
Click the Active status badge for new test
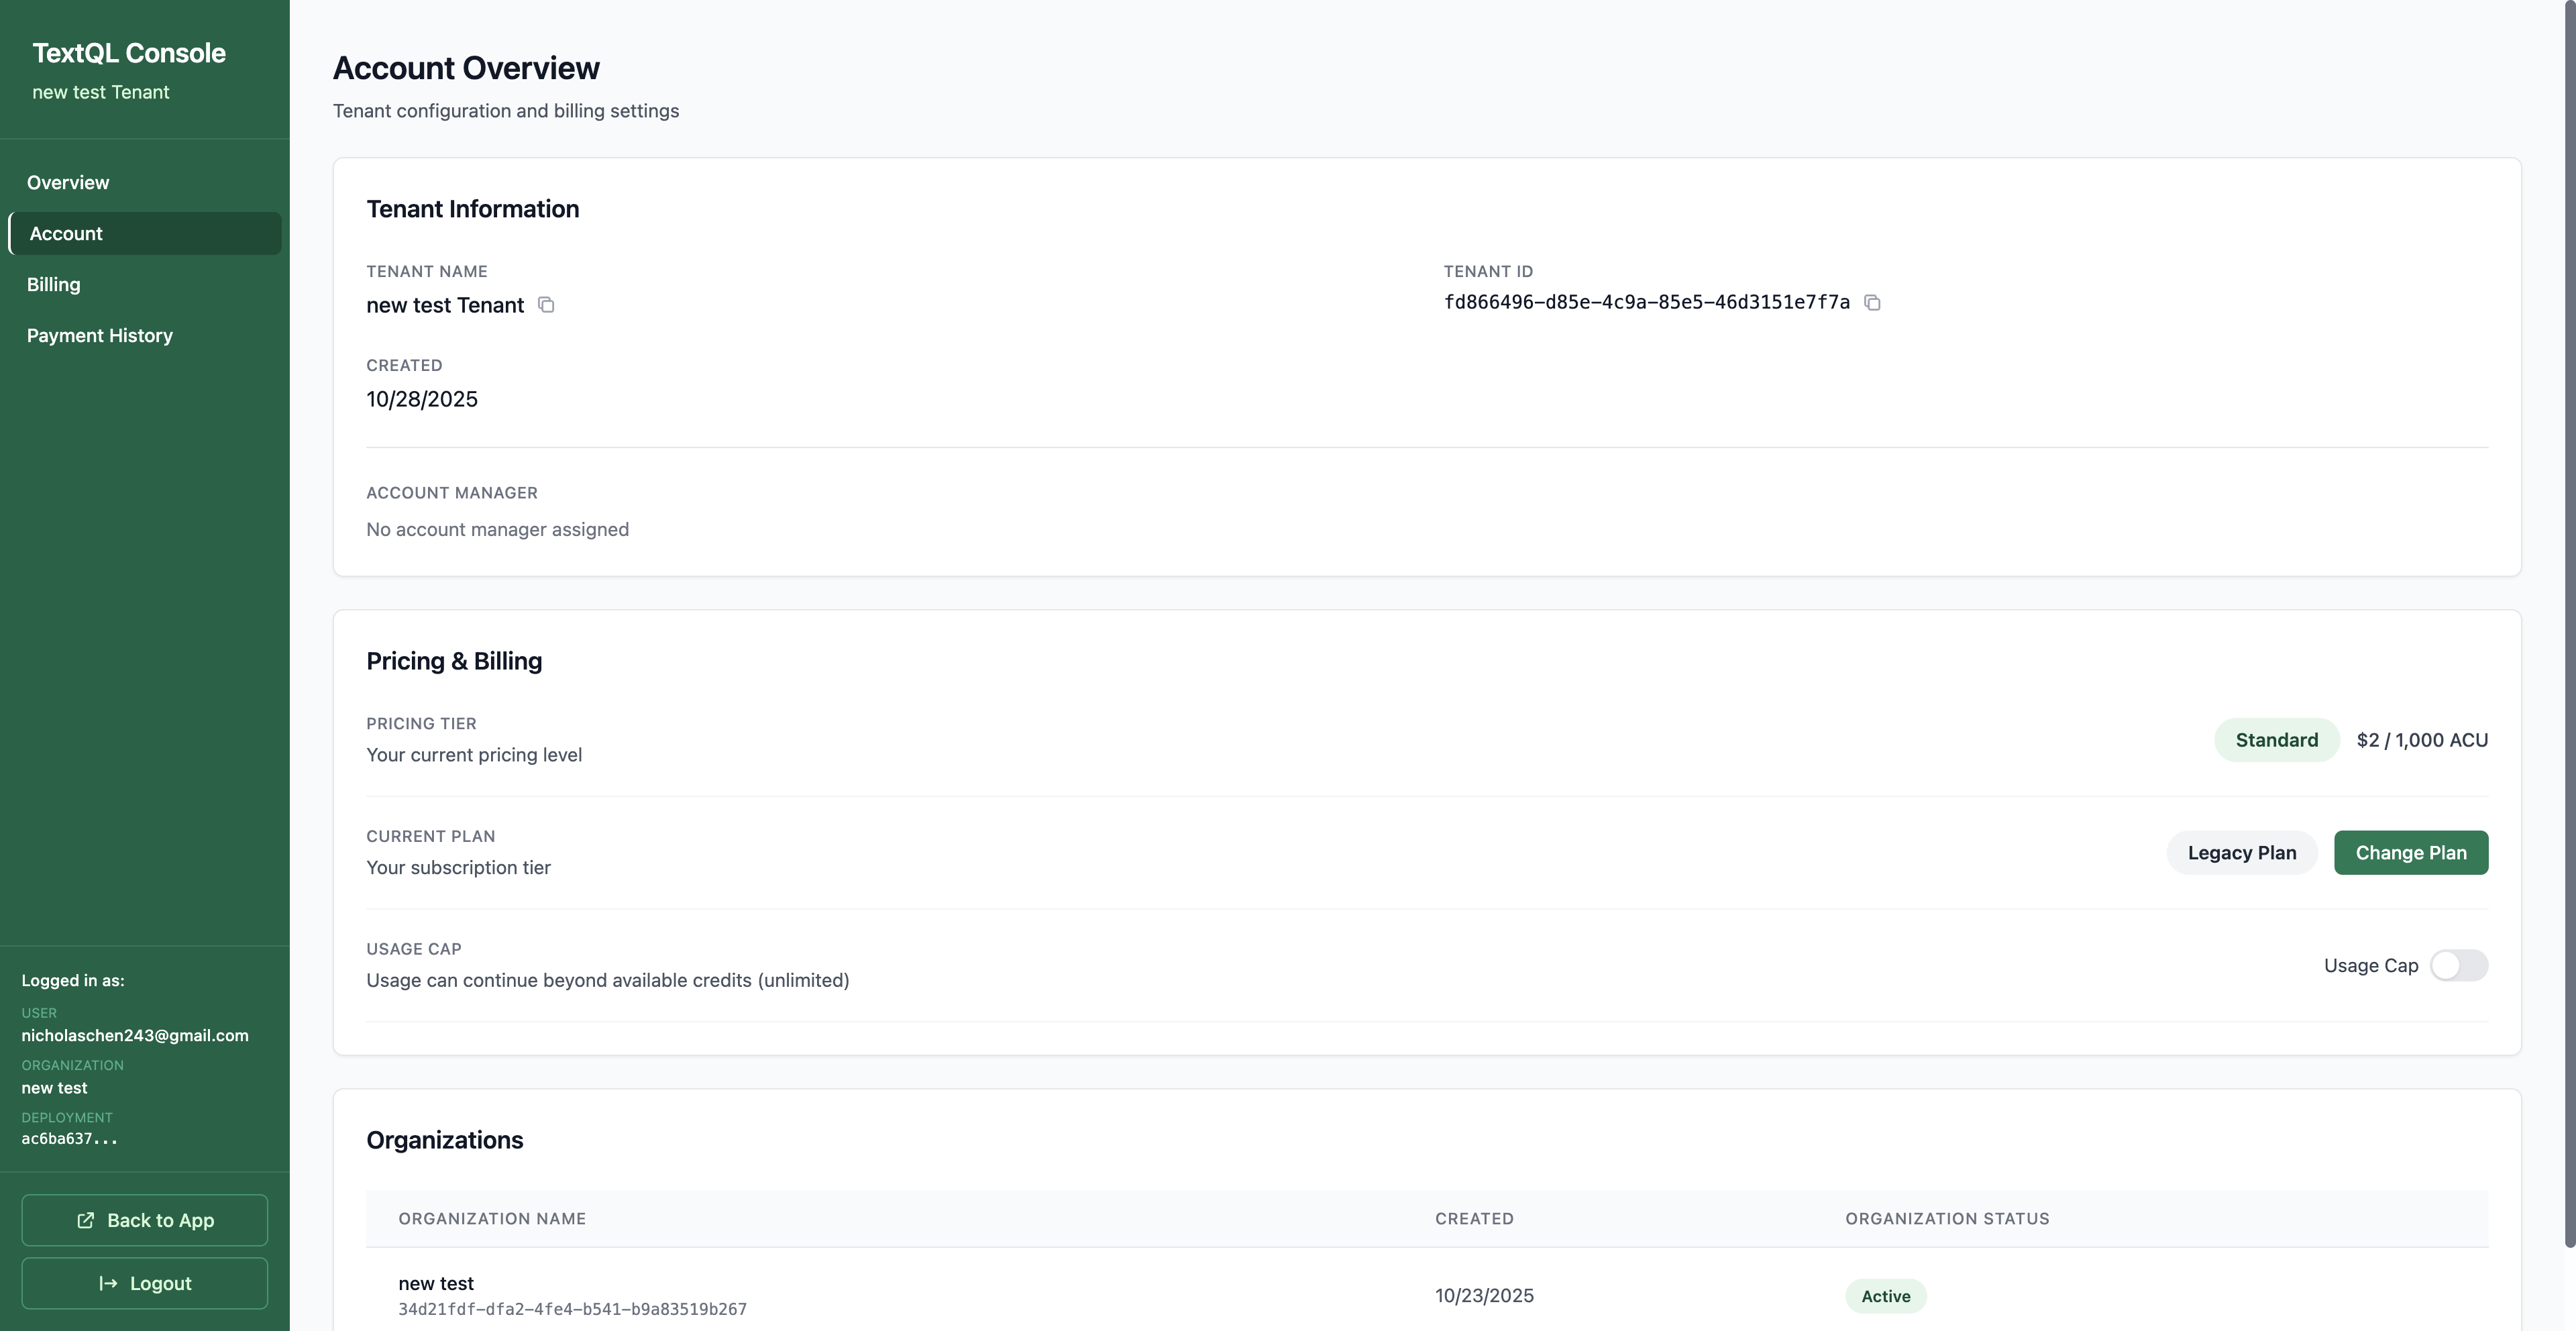click(1886, 1295)
